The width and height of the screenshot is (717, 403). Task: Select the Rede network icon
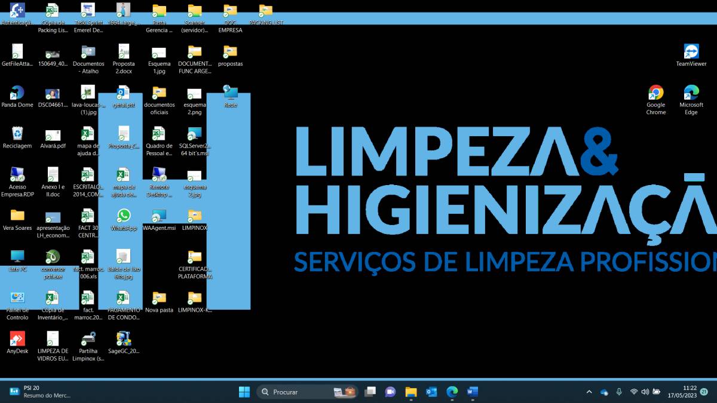(230, 96)
